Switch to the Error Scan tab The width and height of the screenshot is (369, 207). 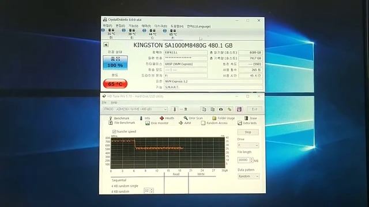click(x=193, y=118)
